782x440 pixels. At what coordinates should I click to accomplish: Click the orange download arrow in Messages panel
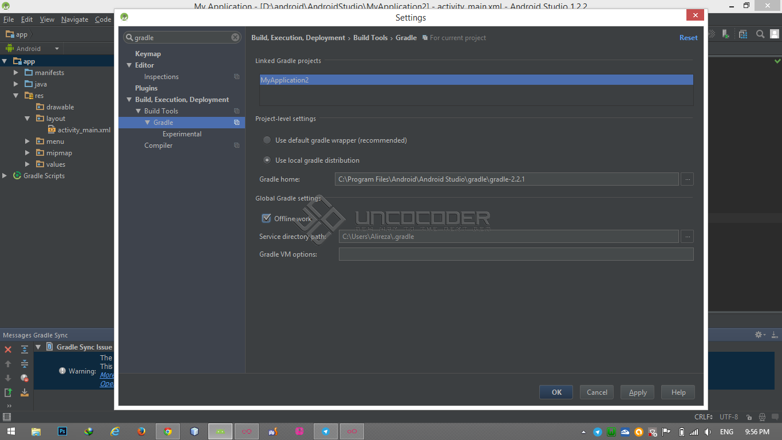(x=25, y=392)
